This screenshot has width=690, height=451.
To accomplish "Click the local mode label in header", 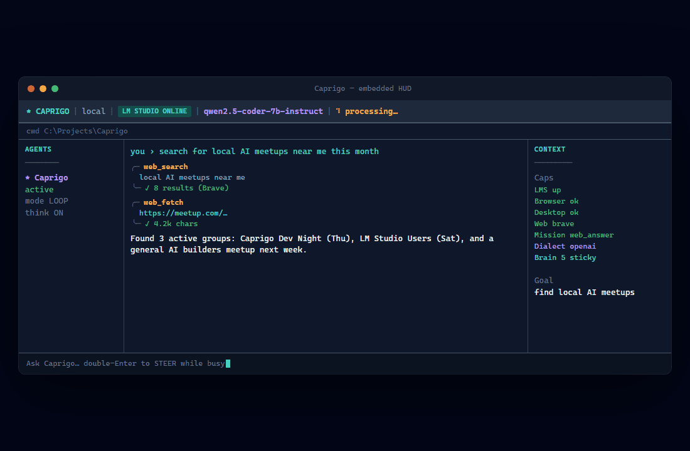I will [x=93, y=111].
